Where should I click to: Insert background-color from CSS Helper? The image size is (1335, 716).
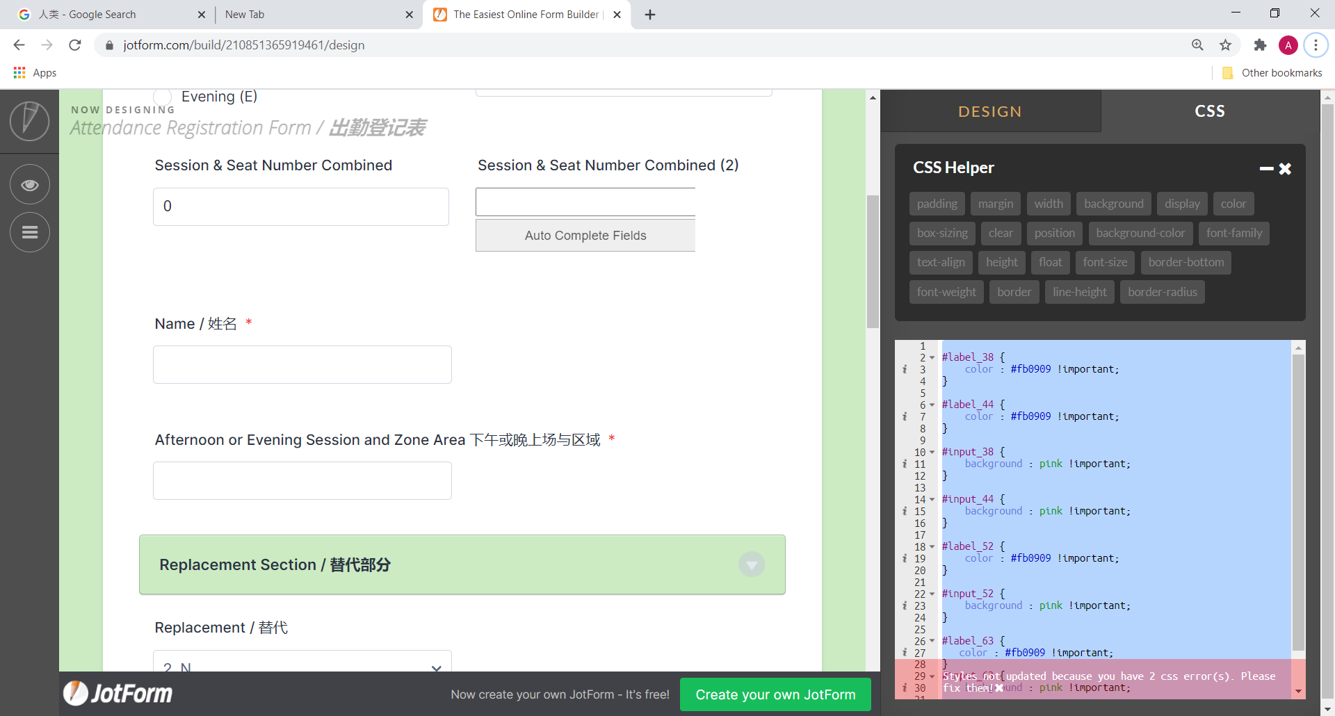(1140, 234)
